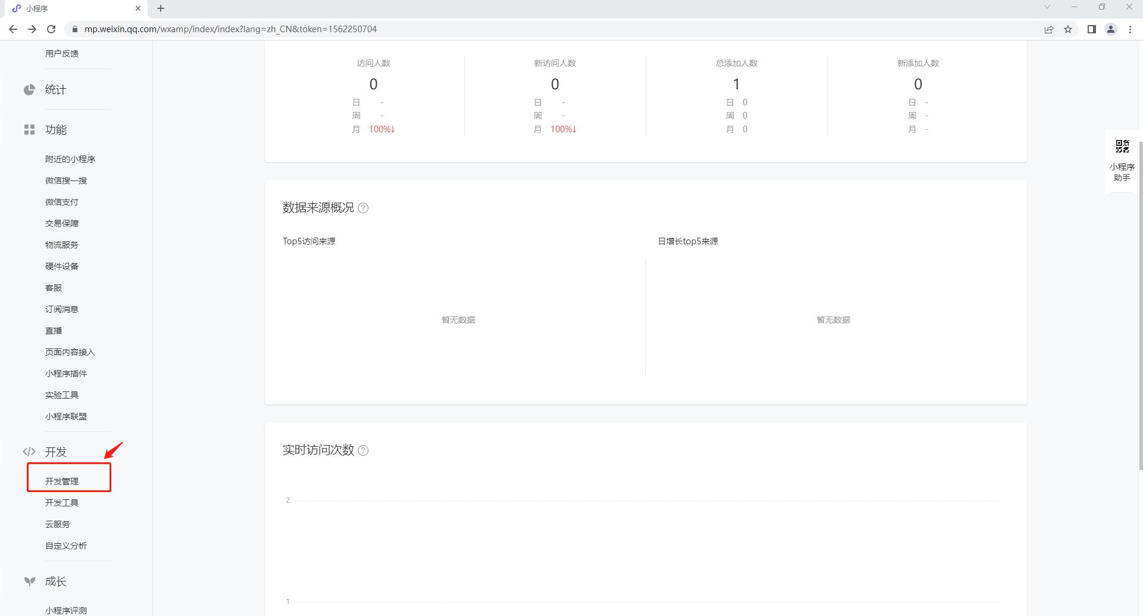This screenshot has height=616, width=1143.
Task: Open 小程序评测
Action: coord(66,611)
